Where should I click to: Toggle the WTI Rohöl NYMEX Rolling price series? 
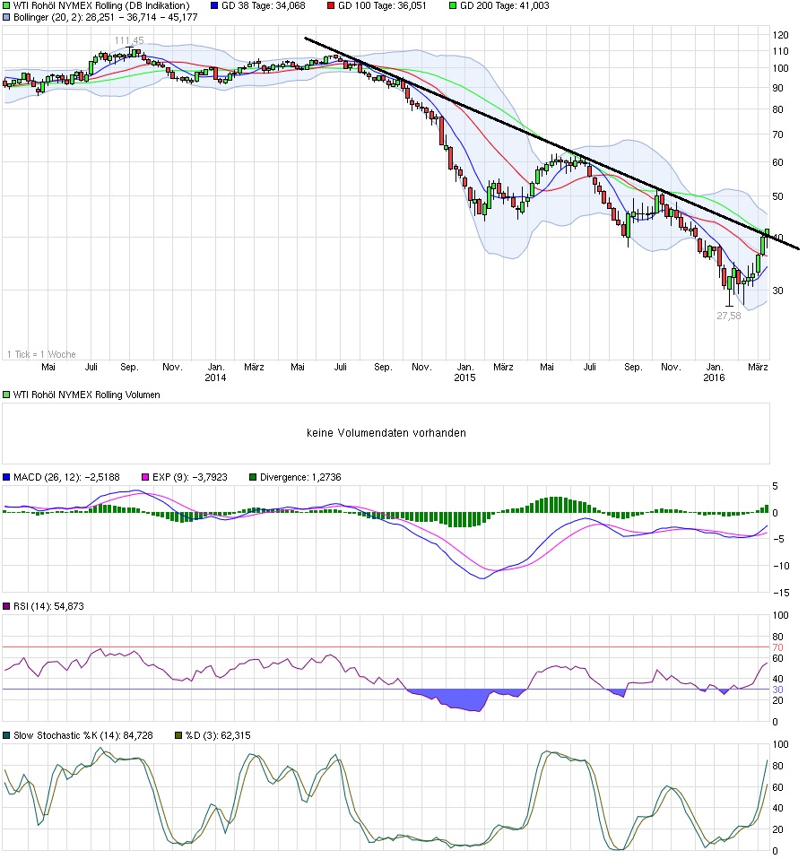[7, 7]
